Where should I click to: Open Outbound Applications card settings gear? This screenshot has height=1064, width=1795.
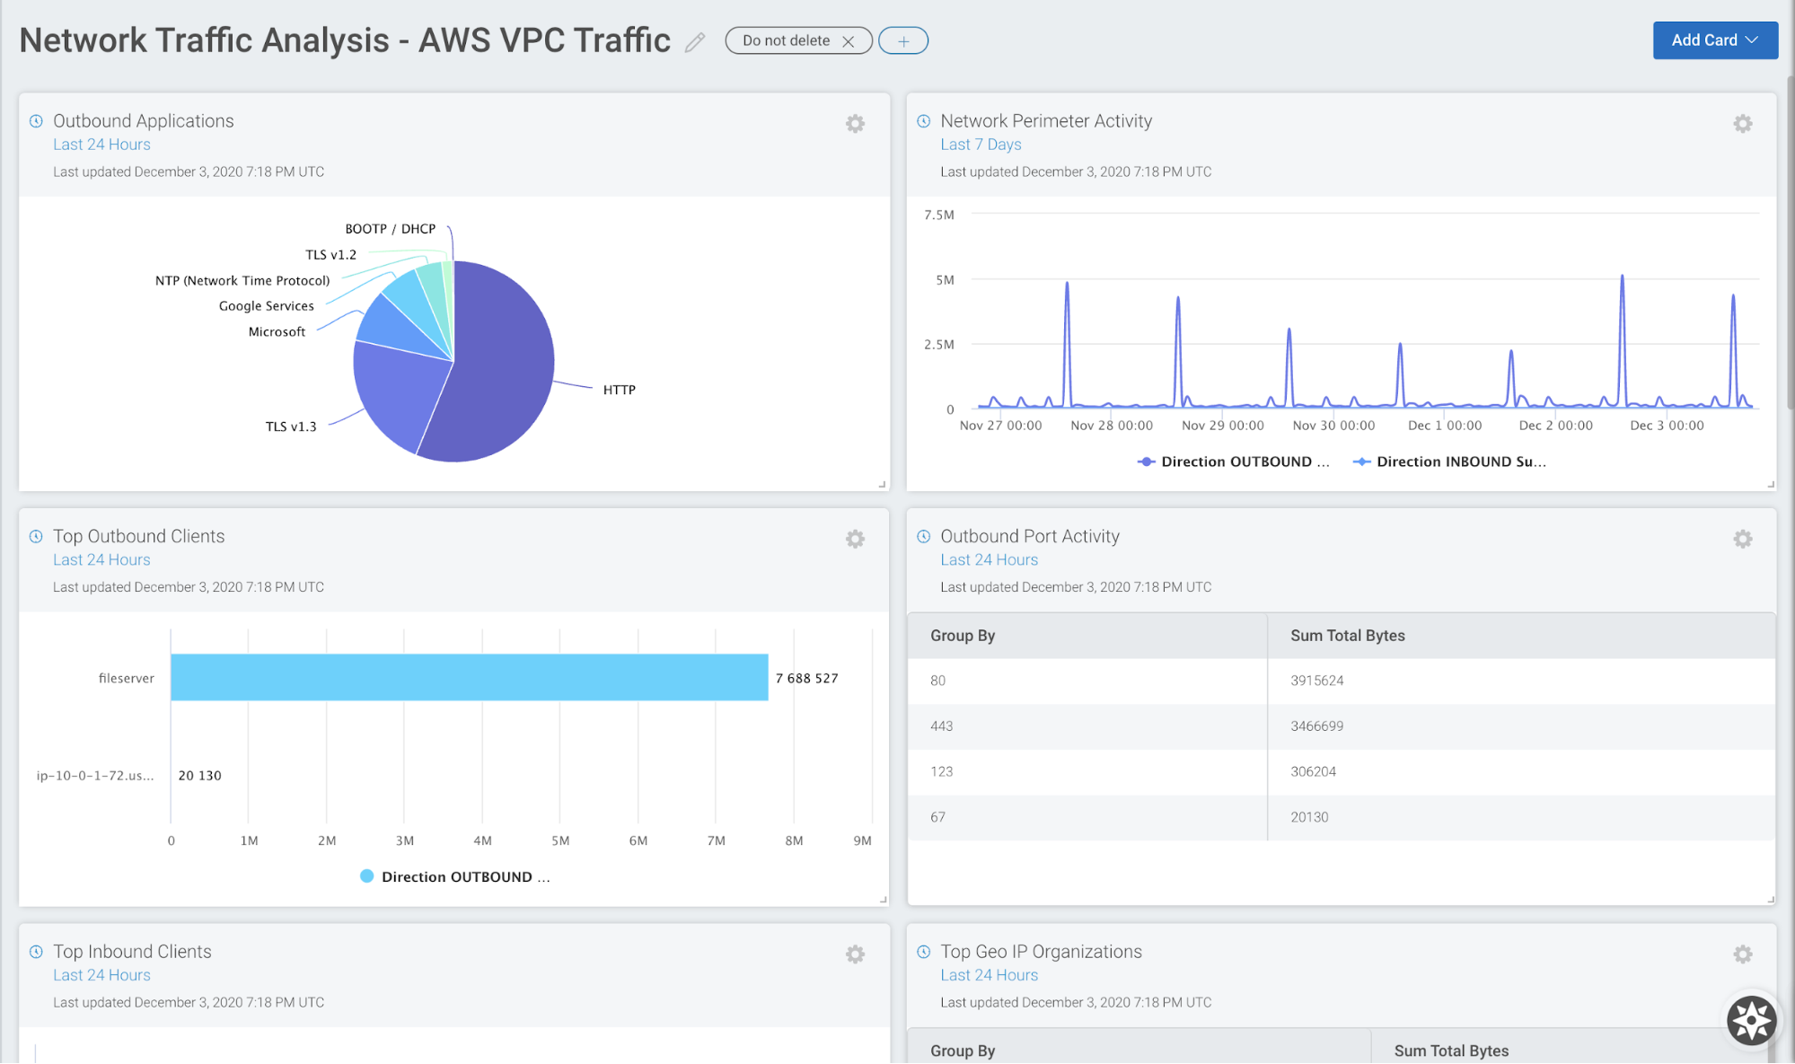click(x=855, y=124)
